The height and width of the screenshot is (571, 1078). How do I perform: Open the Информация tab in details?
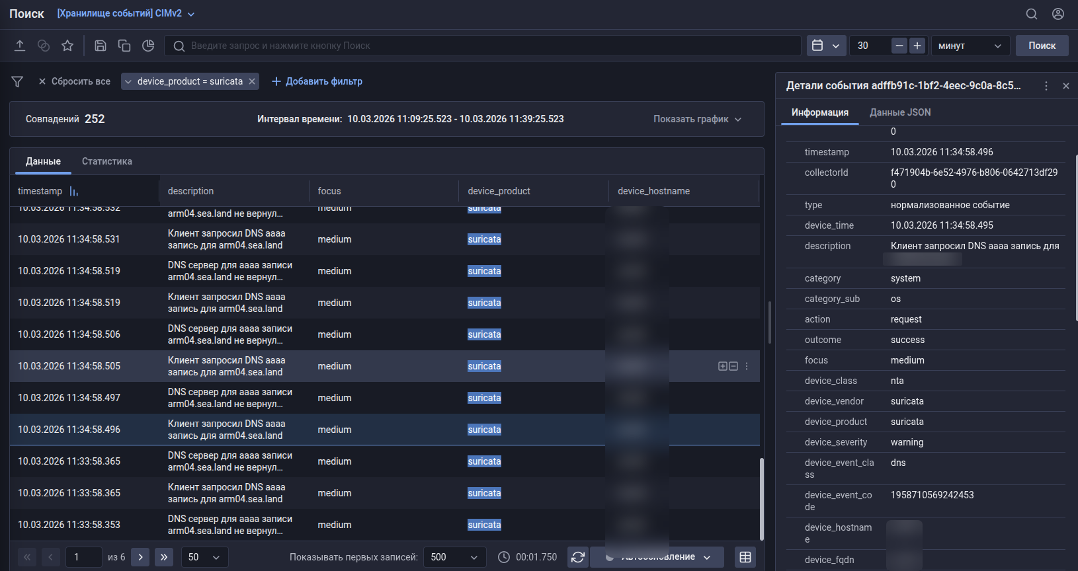tap(820, 112)
